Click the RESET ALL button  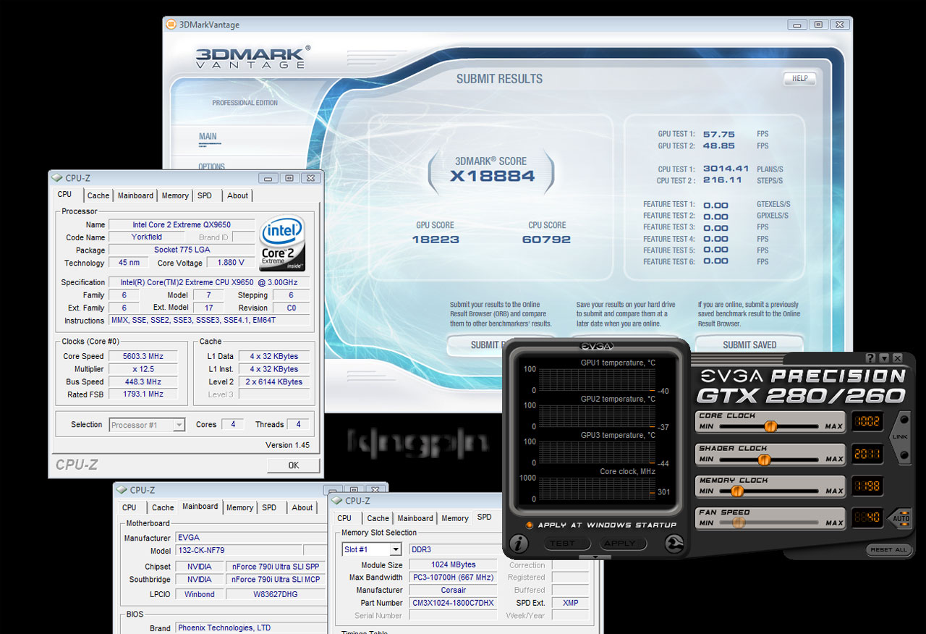click(888, 550)
